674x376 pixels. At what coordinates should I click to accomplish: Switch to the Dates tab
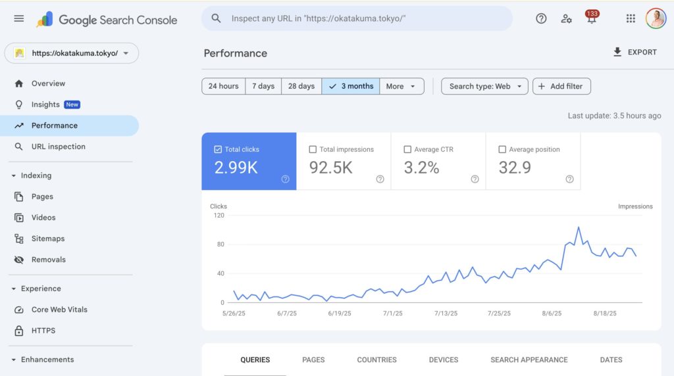(x=611, y=360)
